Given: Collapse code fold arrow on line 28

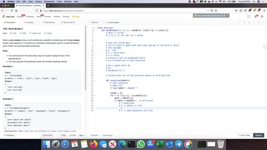Looking at the screenshot, I should (x=94, y=95).
